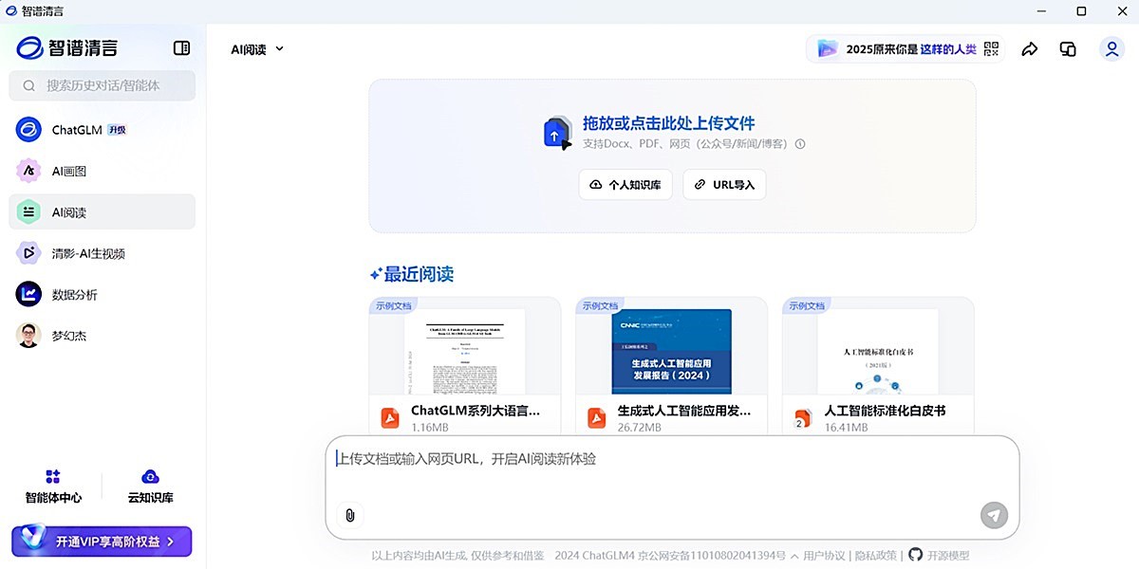Open 云知识库 from the bottom sidebar
The height and width of the screenshot is (569, 1139).
point(149,484)
